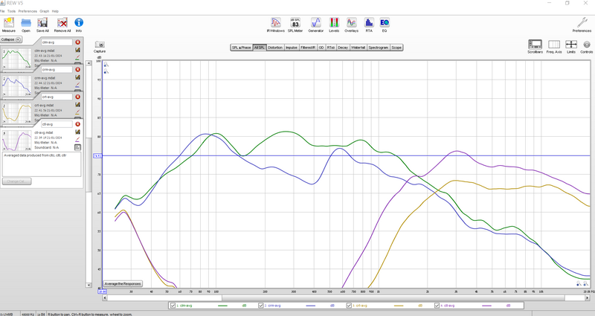Screen dimensions: 595x316
Task: Click the Remove All icon
Action: 62,23
